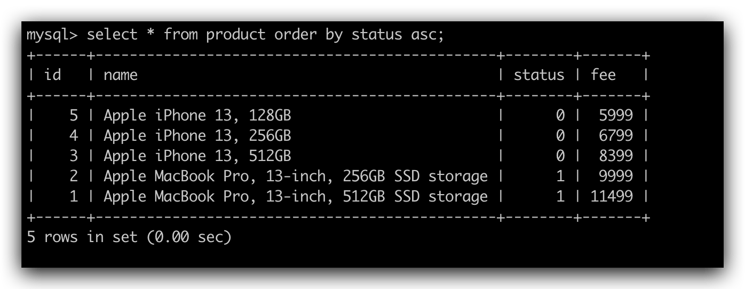The image size is (745, 289).
Task: Click the mysql> prompt text
Action: click(x=52, y=35)
